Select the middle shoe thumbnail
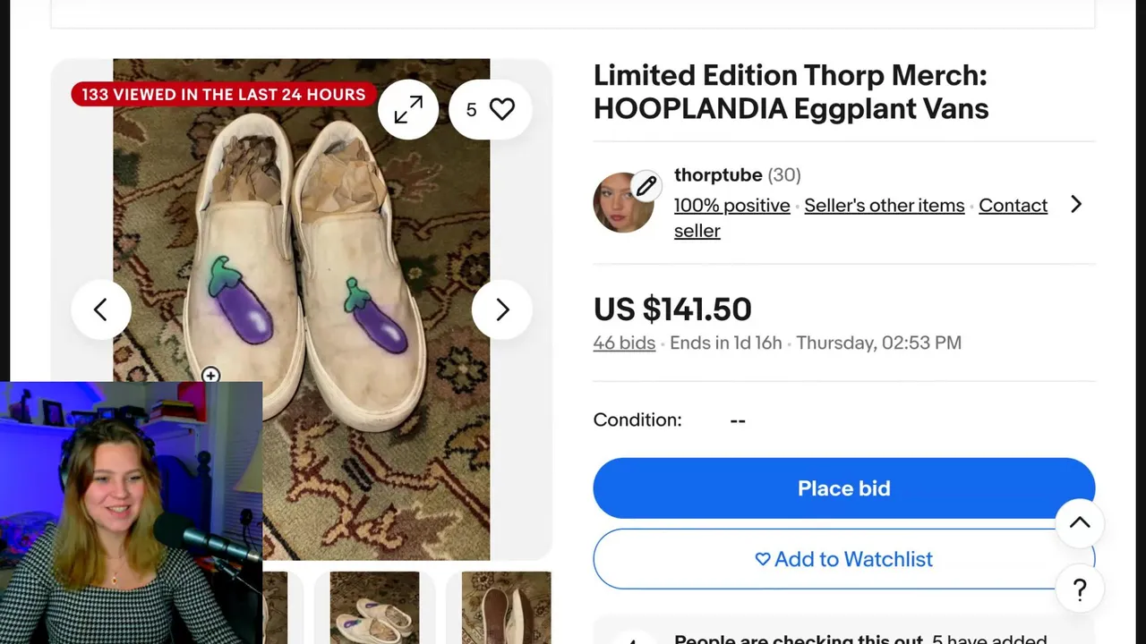The image size is (1146, 644). (374, 608)
